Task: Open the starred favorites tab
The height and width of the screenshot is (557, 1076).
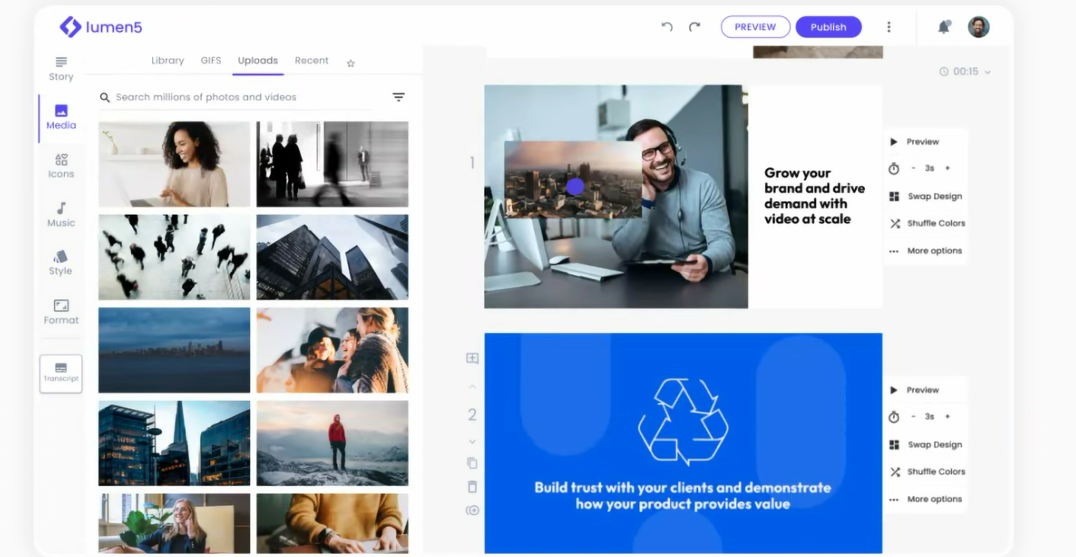Action: (351, 63)
